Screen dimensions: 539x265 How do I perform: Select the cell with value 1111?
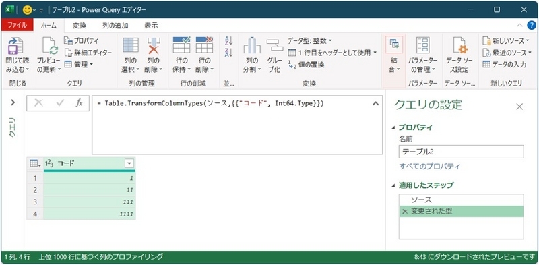tap(90, 214)
